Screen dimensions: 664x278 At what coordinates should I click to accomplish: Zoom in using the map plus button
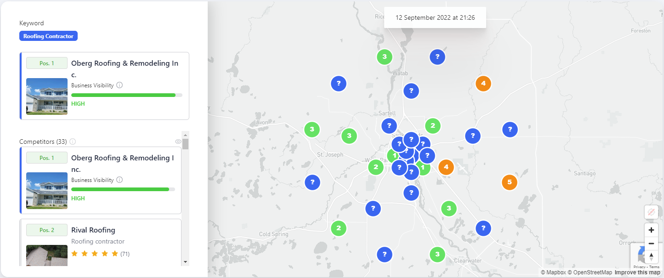[651, 230]
